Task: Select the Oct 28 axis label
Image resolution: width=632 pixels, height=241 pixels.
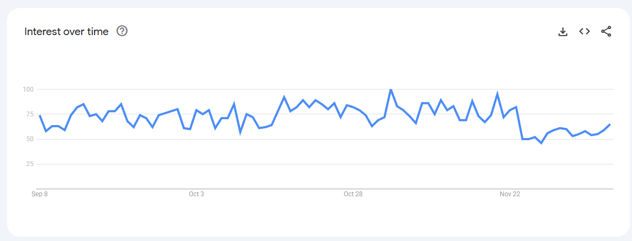Action: point(353,194)
